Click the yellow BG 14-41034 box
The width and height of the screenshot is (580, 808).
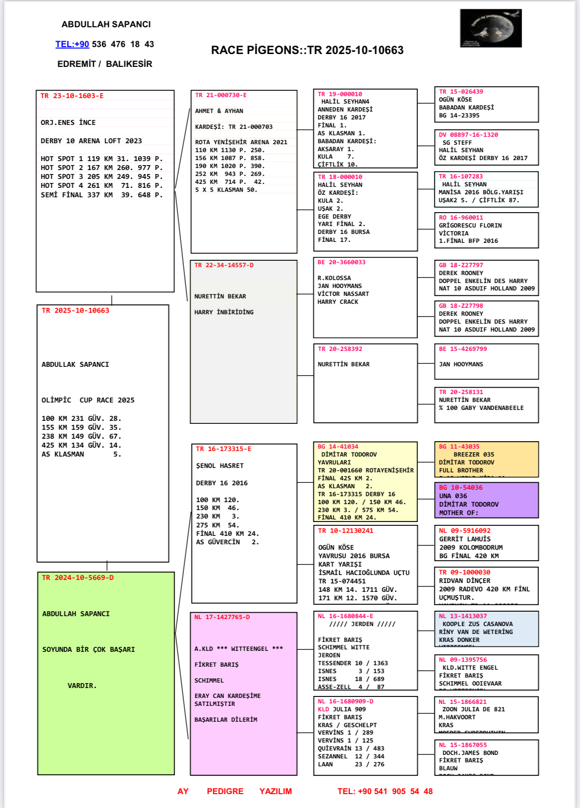coord(365,482)
